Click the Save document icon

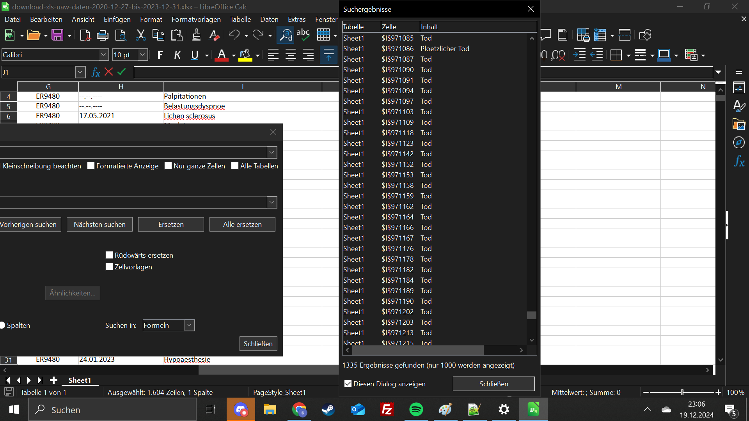57,35
